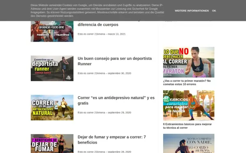Click sidebar image 'Yo no compito con nadie'

[x=189, y=143]
